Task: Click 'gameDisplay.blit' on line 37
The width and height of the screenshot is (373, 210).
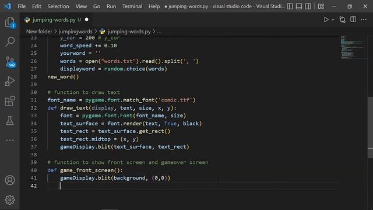Action: pyautogui.click(x=85, y=146)
